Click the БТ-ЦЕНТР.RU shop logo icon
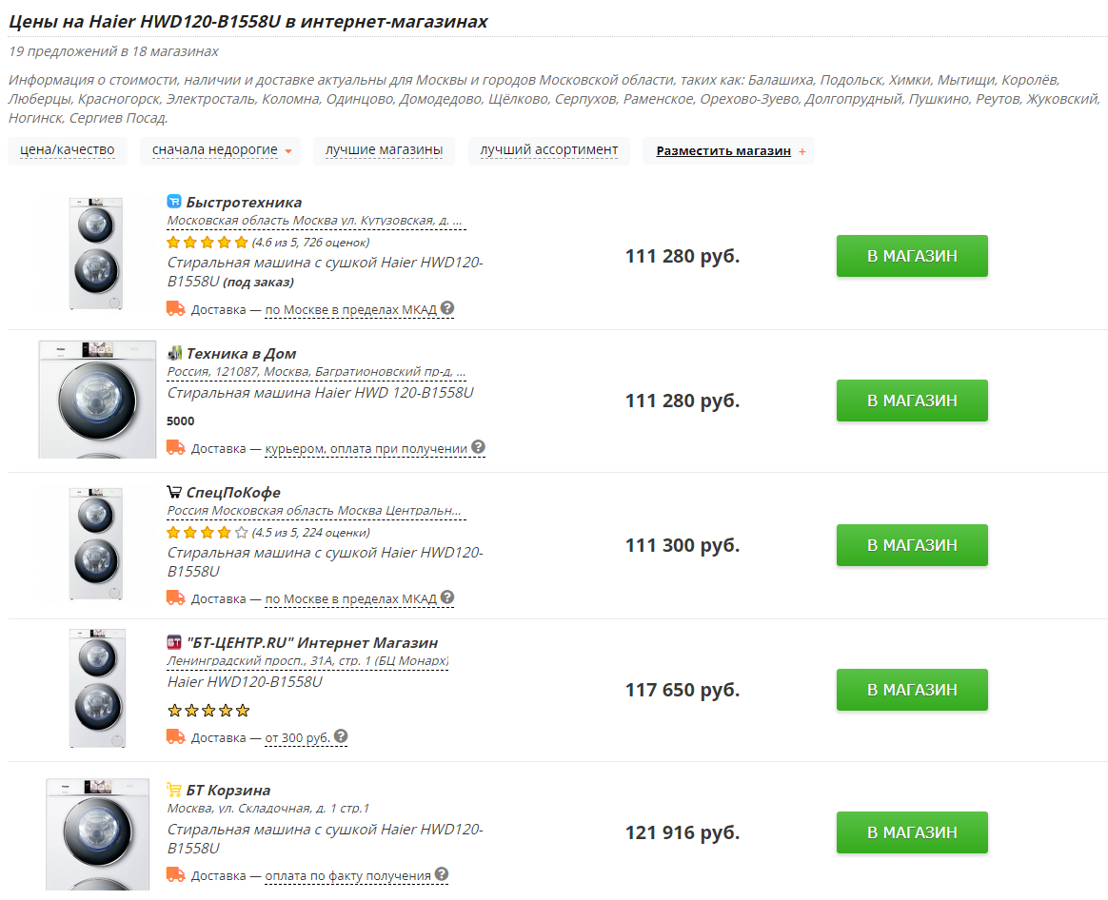This screenshot has height=900, width=1108. click(174, 642)
